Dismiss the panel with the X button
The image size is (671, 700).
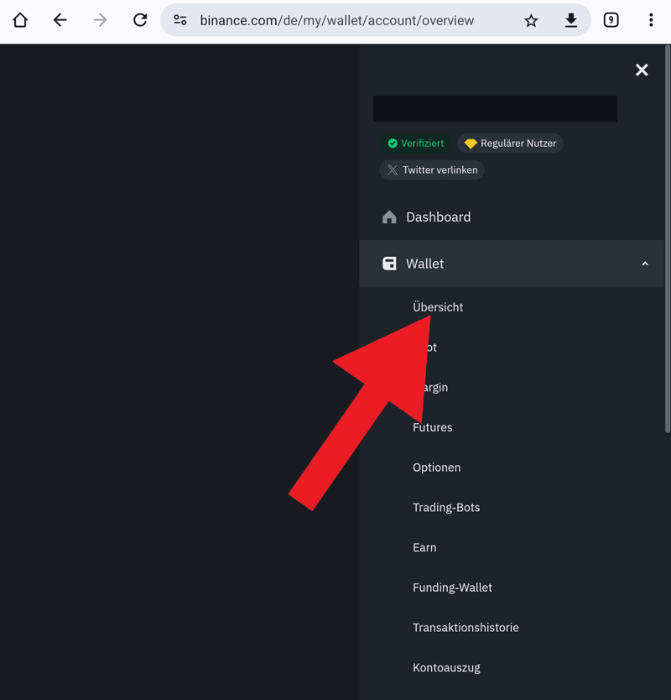point(642,70)
